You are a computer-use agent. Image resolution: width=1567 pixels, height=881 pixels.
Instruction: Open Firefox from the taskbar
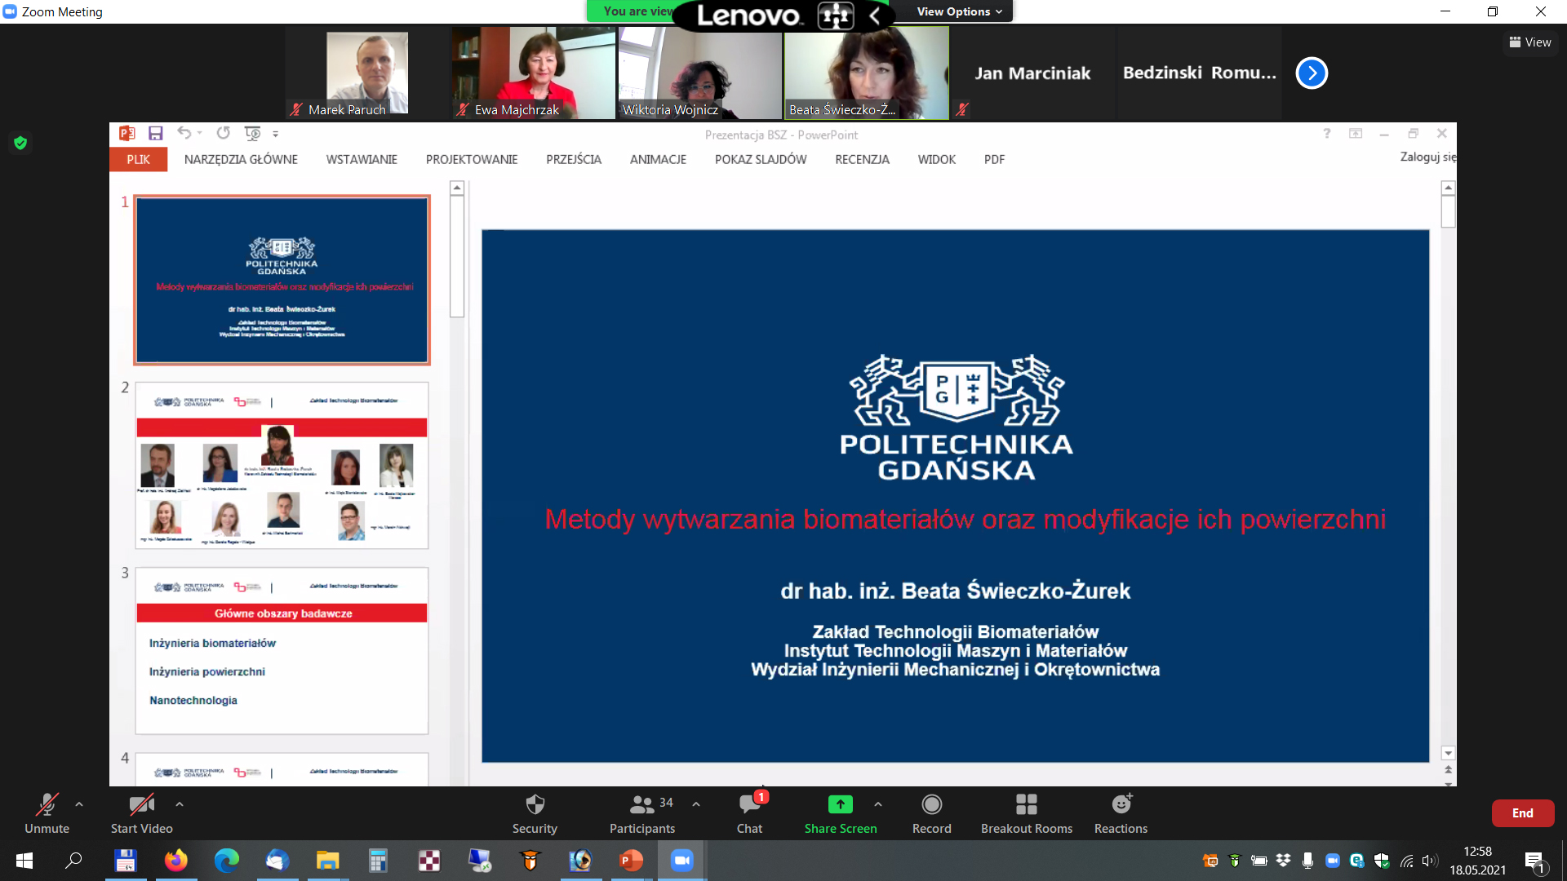pyautogui.click(x=175, y=860)
